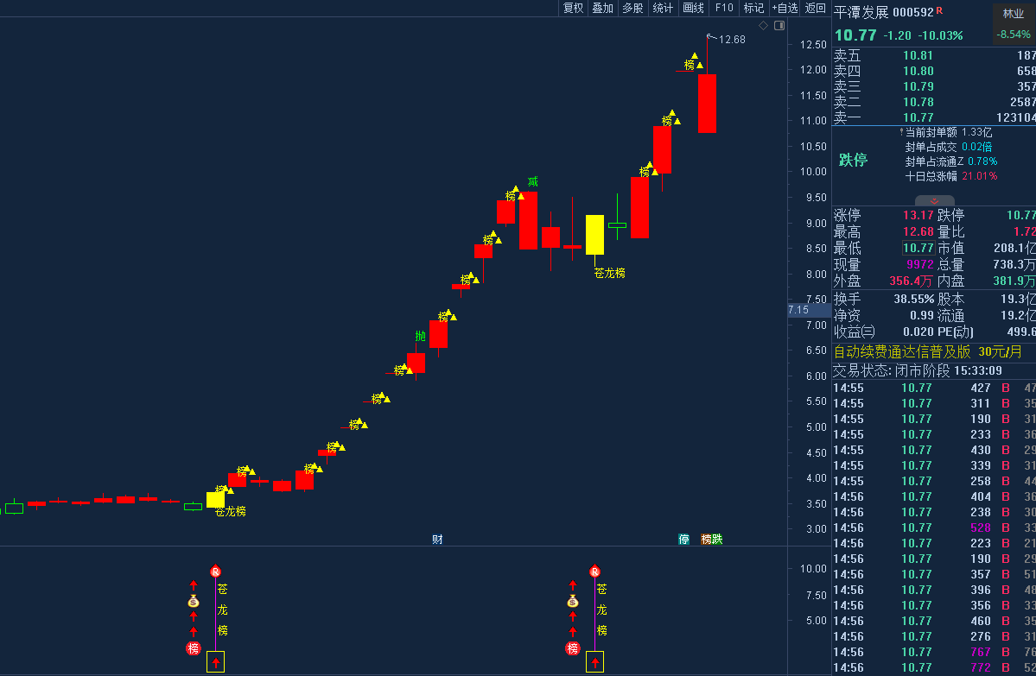Open the 叠加 overlay menu

(x=602, y=8)
